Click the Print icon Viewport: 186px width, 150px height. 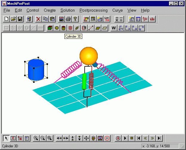point(68,19)
